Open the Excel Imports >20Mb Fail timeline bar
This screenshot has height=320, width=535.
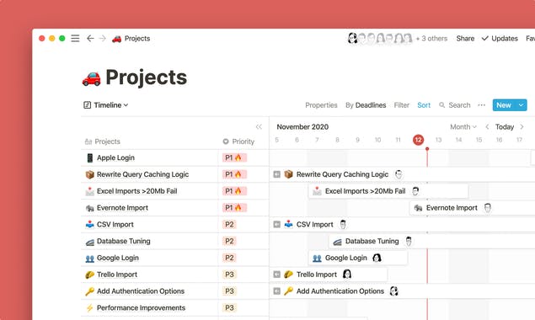point(388,191)
